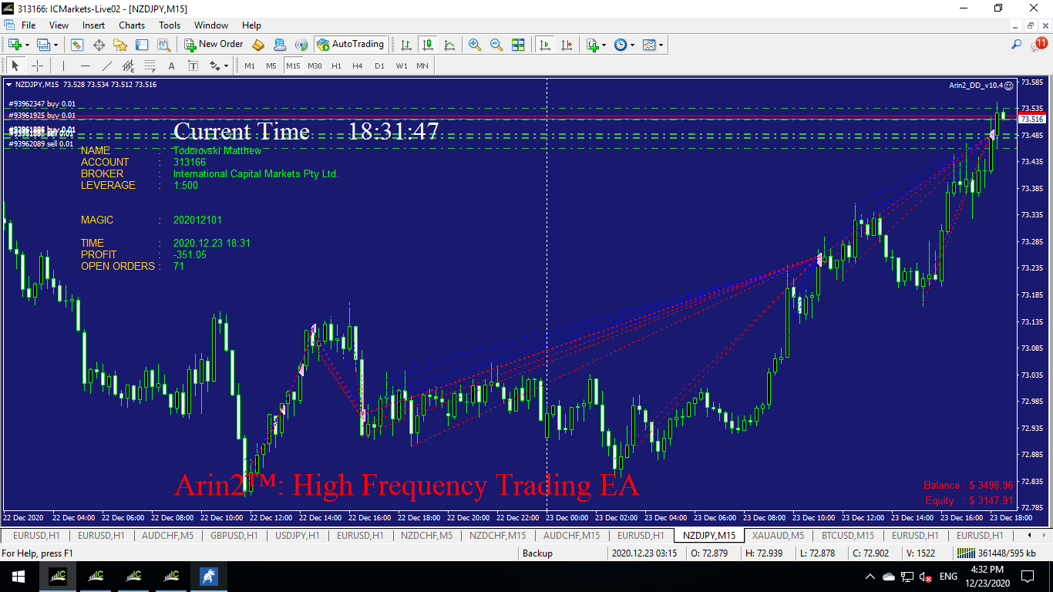Switch timeframe to D1
Viewport: 1053px width, 592px height.
[379, 66]
